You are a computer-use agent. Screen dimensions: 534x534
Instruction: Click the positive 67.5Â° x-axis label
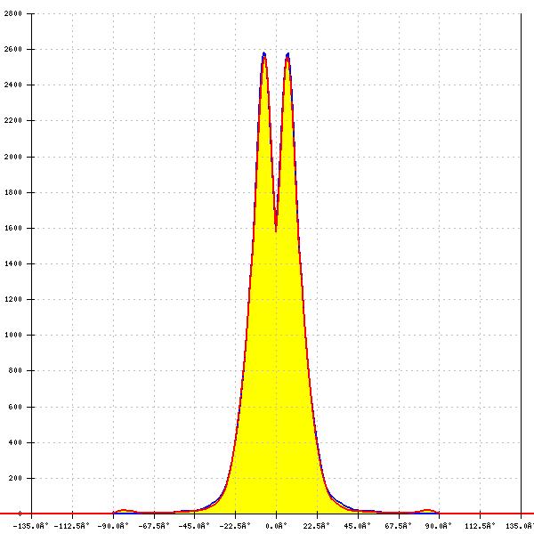(x=398, y=526)
